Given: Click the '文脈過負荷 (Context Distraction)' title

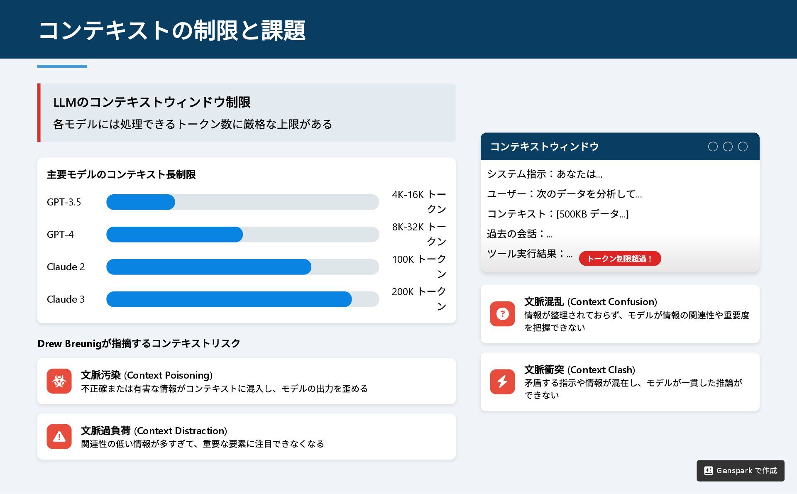Looking at the screenshot, I should pos(154,431).
